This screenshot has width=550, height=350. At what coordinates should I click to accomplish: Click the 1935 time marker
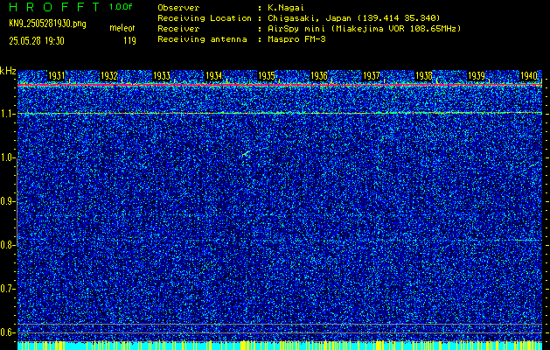pyautogui.click(x=267, y=76)
